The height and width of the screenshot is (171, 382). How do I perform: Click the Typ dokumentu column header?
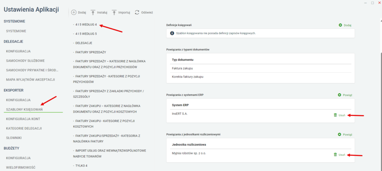[183, 60]
